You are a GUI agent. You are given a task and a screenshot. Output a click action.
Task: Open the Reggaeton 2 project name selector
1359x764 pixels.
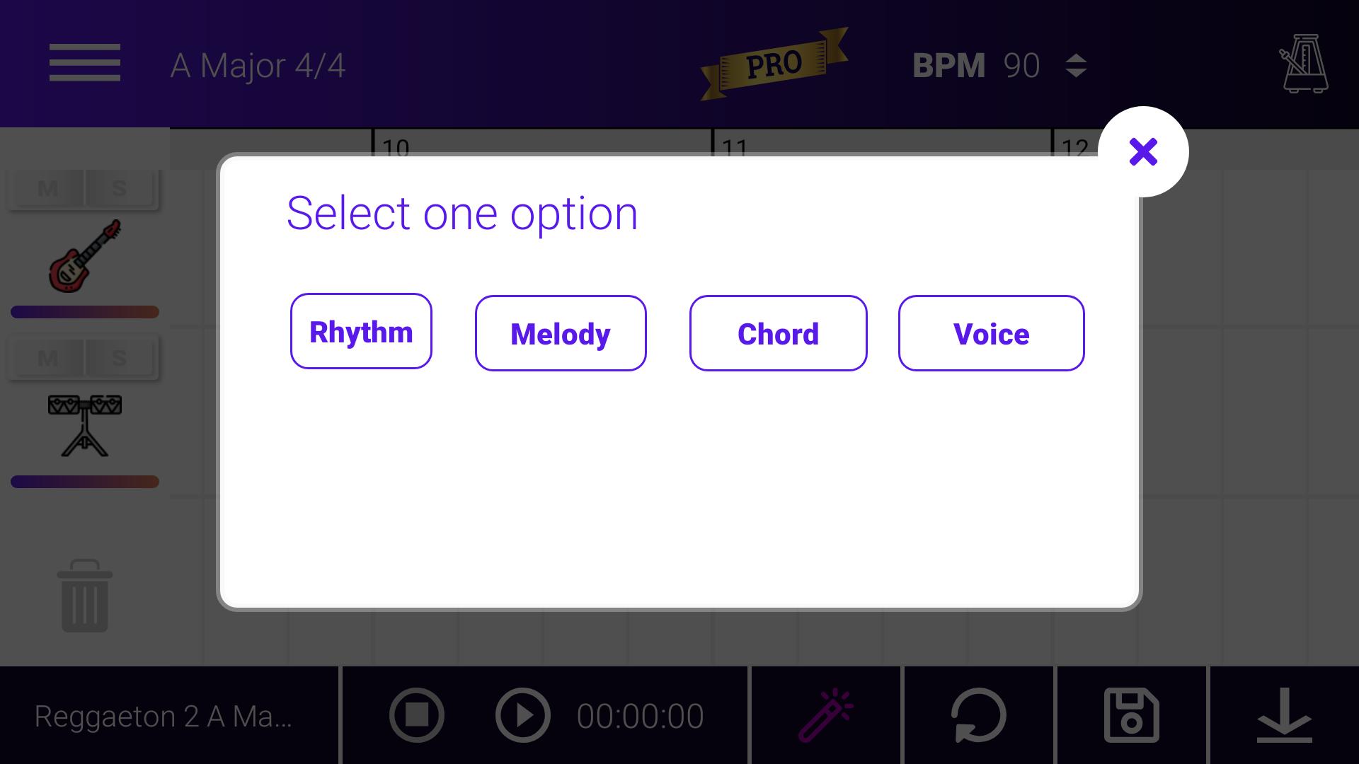(164, 717)
